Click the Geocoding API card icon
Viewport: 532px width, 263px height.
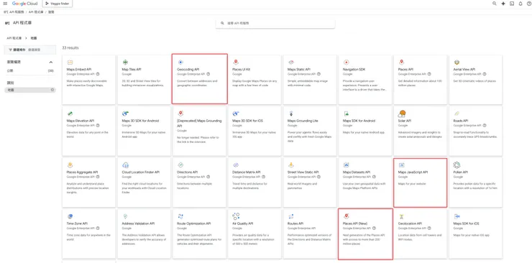(x=180, y=63)
